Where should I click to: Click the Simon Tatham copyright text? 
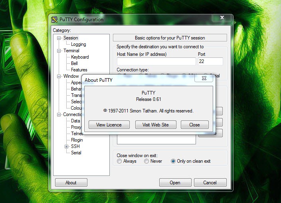pos(148,111)
